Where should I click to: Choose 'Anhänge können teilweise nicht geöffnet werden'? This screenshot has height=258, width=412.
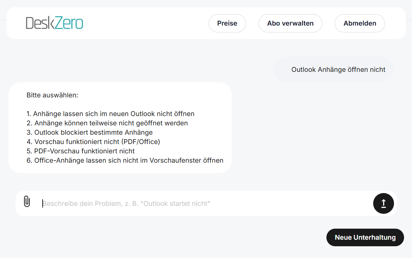[111, 123]
